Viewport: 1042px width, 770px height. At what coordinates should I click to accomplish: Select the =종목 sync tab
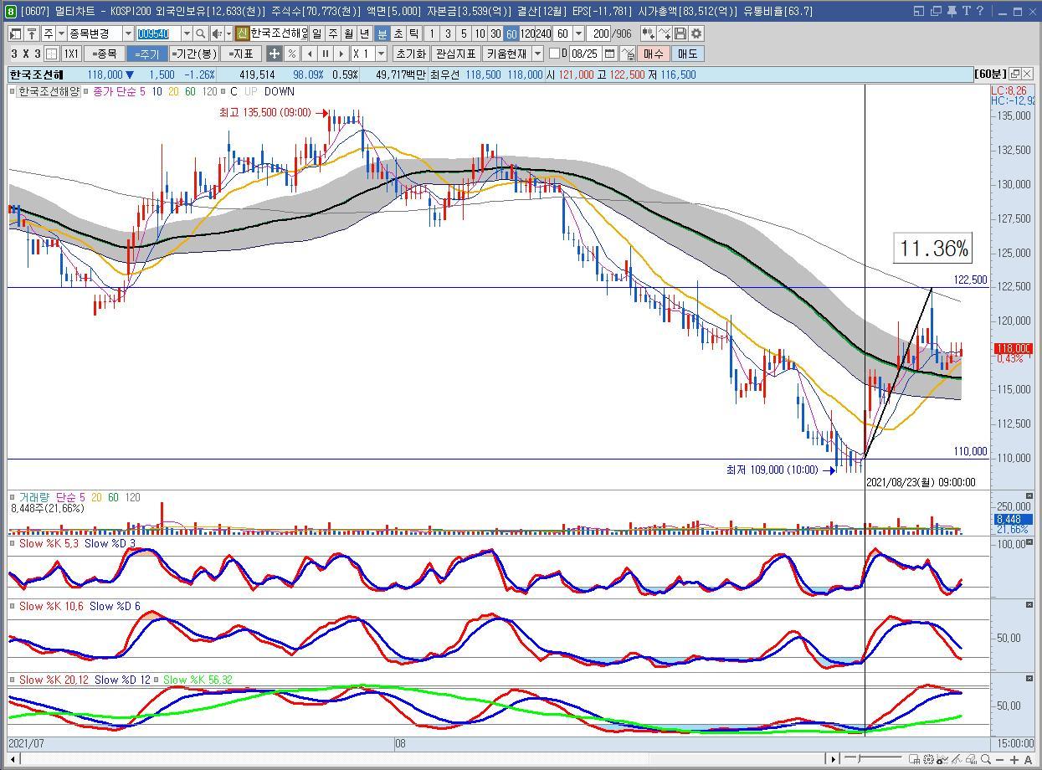click(104, 54)
